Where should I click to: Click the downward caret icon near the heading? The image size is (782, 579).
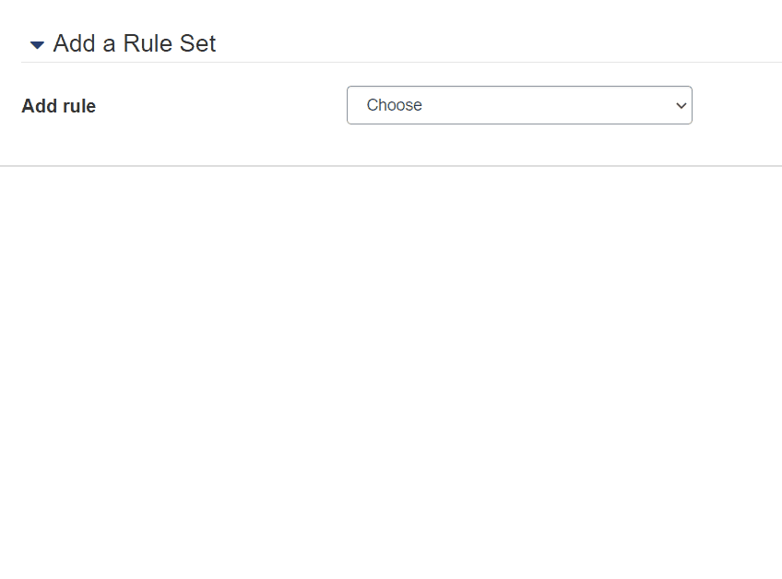[x=37, y=44]
